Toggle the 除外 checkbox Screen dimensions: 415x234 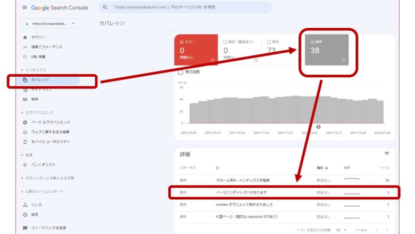[312, 42]
